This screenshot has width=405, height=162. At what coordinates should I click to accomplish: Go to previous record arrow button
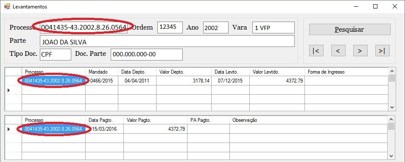pyautogui.click(x=338, y=51)
